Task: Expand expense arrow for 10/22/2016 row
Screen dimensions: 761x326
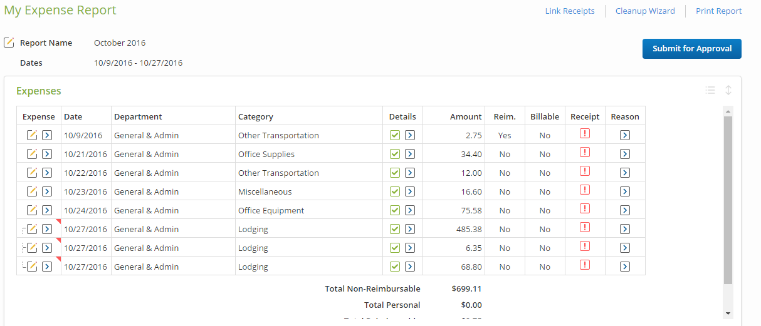Action: tap(47, 173)
